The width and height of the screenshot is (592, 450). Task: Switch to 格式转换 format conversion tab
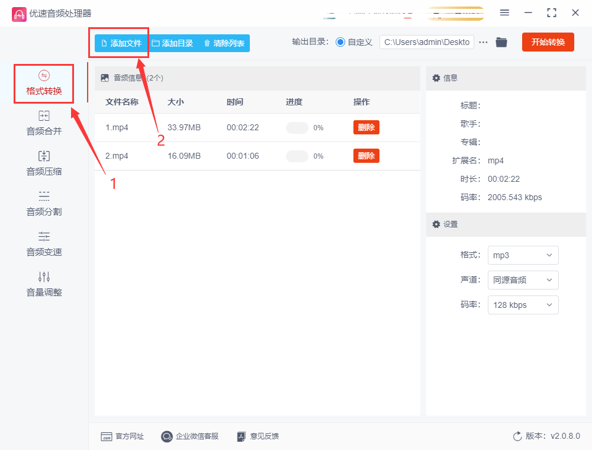[44, 83]
